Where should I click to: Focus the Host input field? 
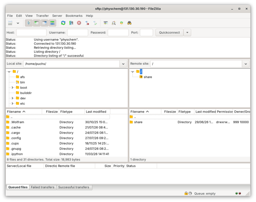(31, 33)
